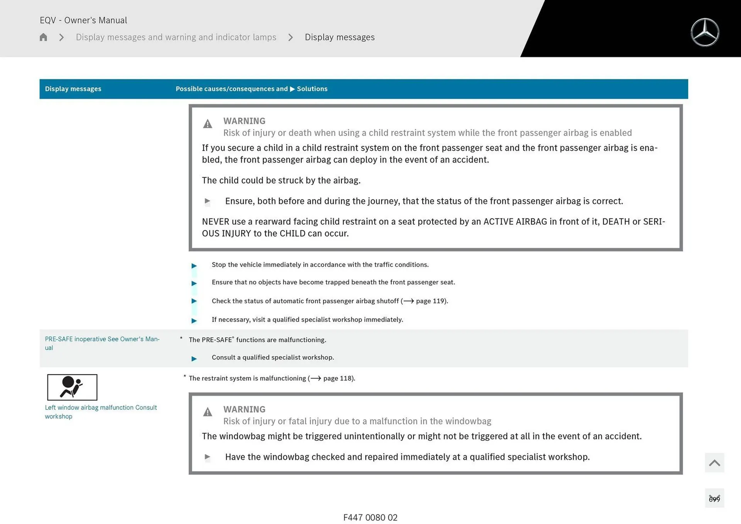The image size is (741, 524).
Task: Click the bookmark icon at bottom right
Action: 714,498
